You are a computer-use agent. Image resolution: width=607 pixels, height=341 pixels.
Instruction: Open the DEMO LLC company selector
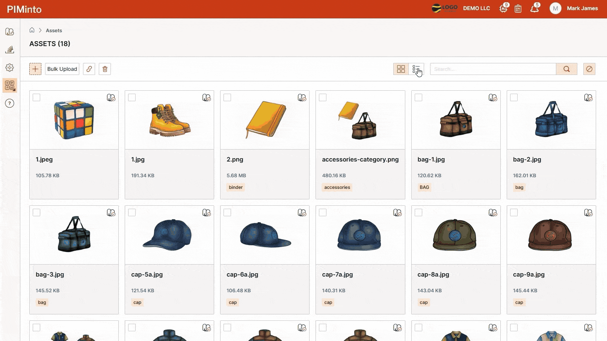click(x=476, y=8)
